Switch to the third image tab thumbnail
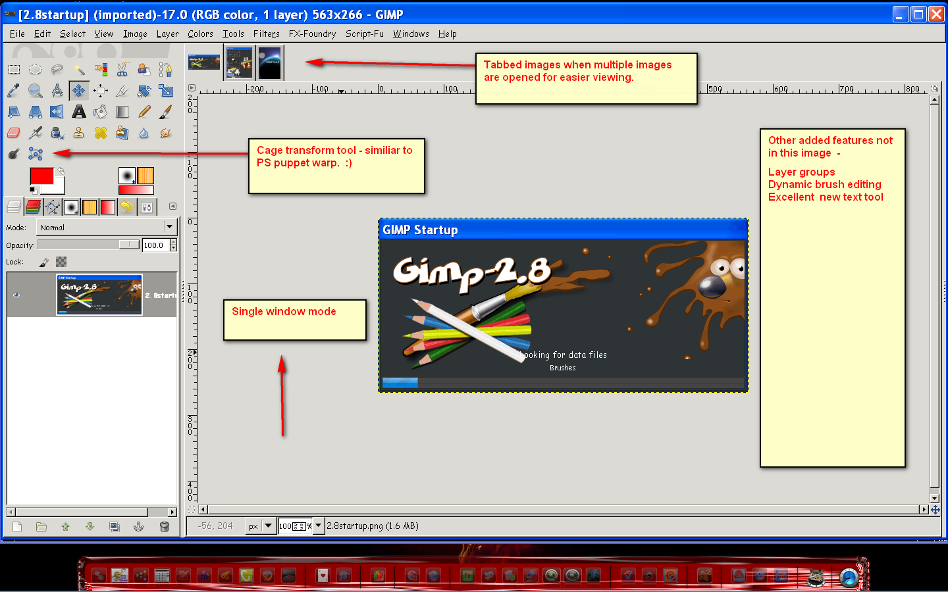 [x=269, y=63]
